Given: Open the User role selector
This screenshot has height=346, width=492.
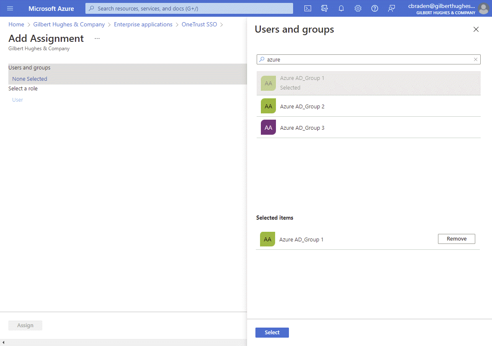Looking at the screenshot, I should (17, 100).
